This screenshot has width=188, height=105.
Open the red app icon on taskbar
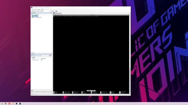click(x=9, y=104)
